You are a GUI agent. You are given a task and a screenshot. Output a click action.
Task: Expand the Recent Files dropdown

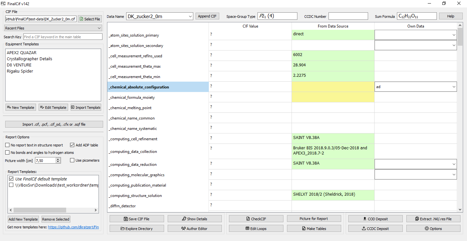coord(53,28)
